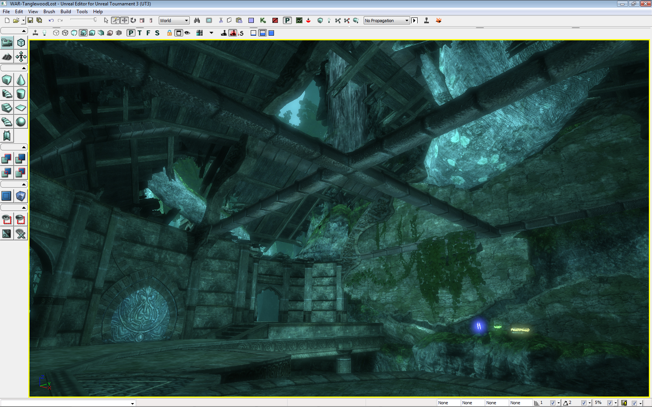652x407 pixels.
Task: Switch to texture density S cube mode
Action: click(x=119, y=33)
